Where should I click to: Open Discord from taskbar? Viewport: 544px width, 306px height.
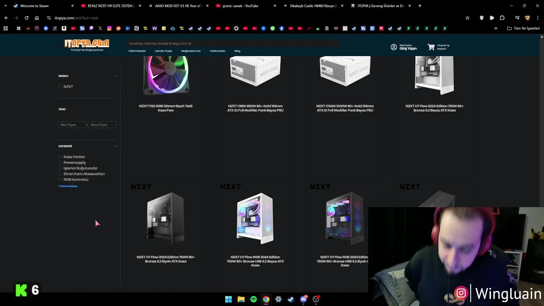pos(303,299)
